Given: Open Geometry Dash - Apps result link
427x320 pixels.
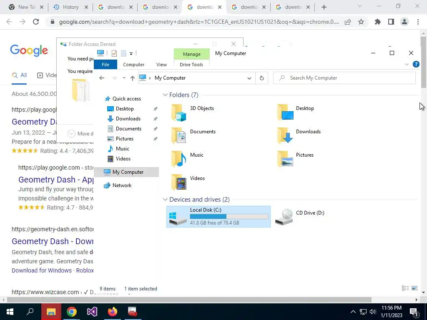Looking at the screenshot, I should (56, 180).
